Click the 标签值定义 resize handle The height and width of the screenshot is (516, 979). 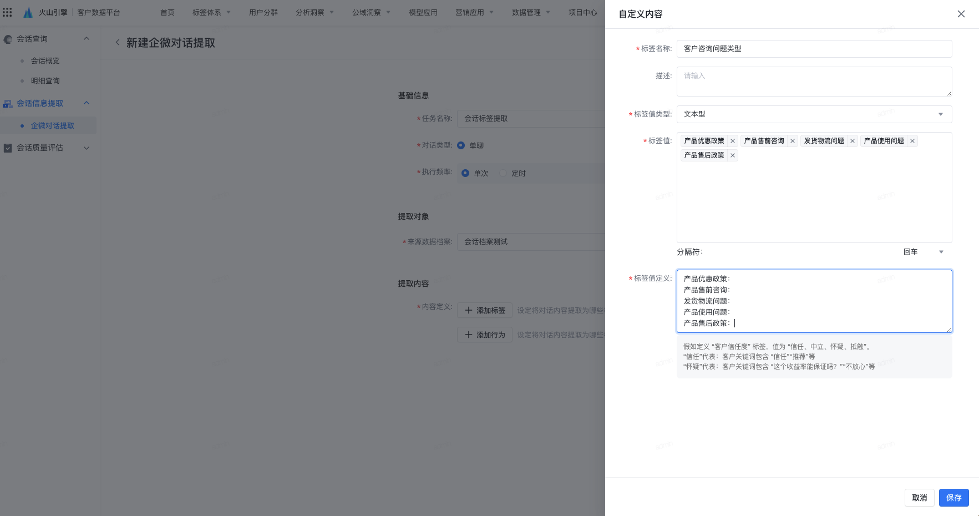(x=949, y=330)
